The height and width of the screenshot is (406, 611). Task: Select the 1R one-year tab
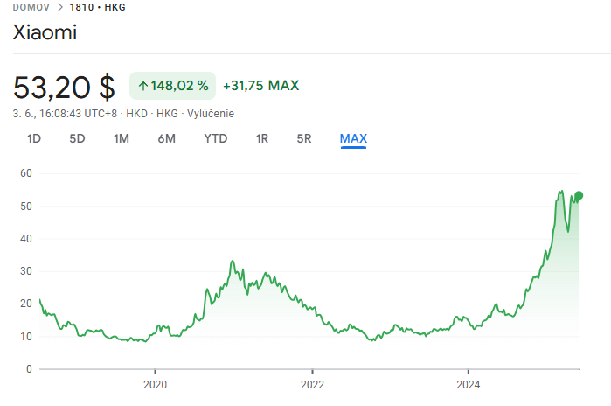pyautogui.click(x=262, y=138)
